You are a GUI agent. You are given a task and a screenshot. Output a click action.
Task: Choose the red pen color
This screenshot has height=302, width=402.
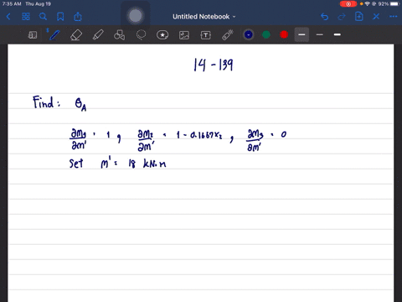click(x=284, y=34)
